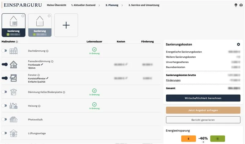Show info for Dachdämmung
This screenshot has width=245, height=144.
coord(47,51)
